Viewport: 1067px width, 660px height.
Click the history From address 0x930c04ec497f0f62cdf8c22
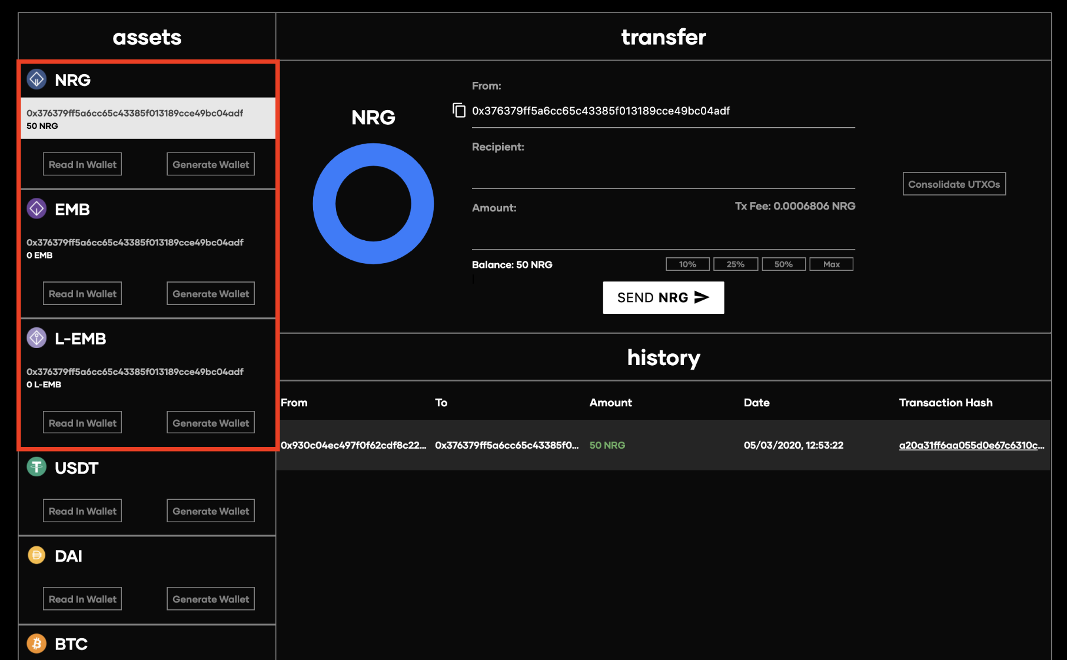(x=353, y=445)
